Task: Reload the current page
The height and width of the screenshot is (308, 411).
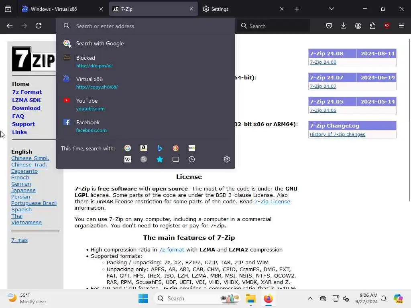Action: (x=39, y=26)
